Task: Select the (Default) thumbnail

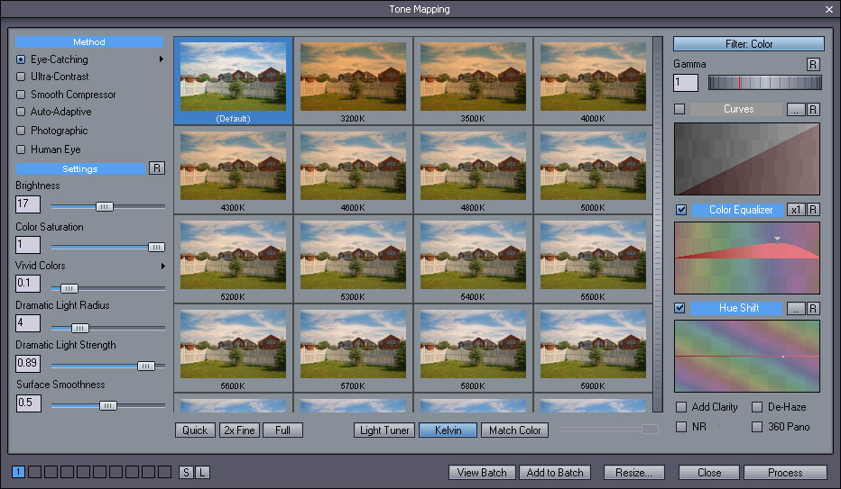Action: pos(234,81)
